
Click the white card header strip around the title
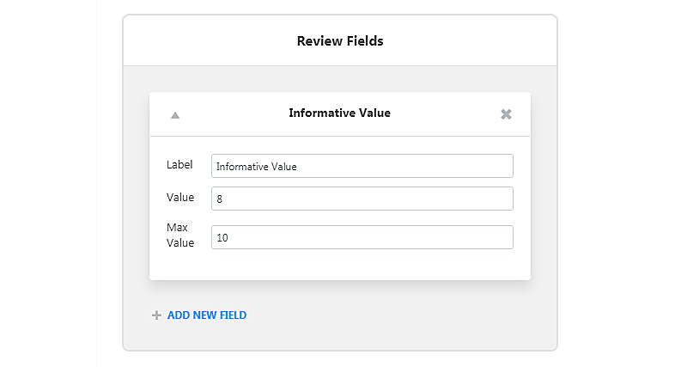(x=340, y=114)
